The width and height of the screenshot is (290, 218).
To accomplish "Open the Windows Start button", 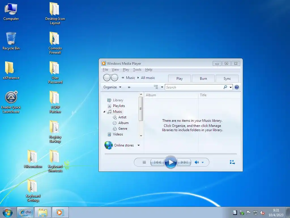I will click(x=7, y=212).
